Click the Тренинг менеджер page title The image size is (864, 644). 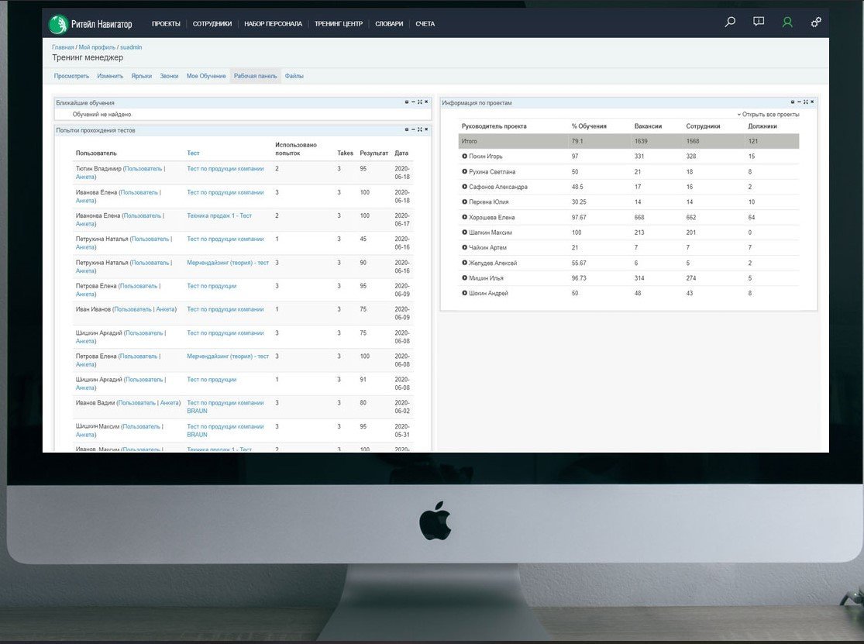tap(88, 57)
